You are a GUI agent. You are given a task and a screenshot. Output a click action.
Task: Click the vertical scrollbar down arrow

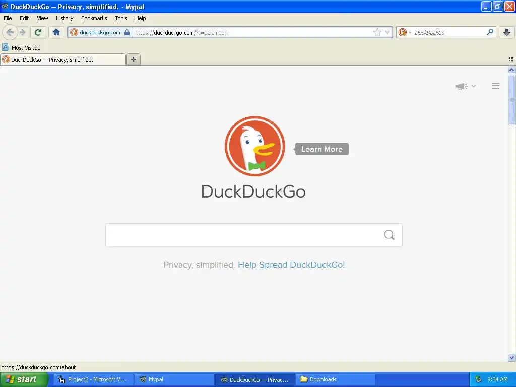(512, 358)
